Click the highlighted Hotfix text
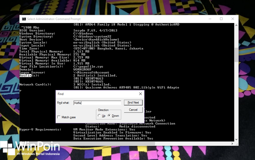 (x=25, y=76)
